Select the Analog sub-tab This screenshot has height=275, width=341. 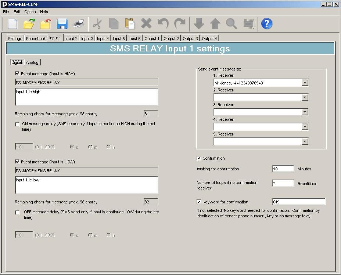coord(32,62)
